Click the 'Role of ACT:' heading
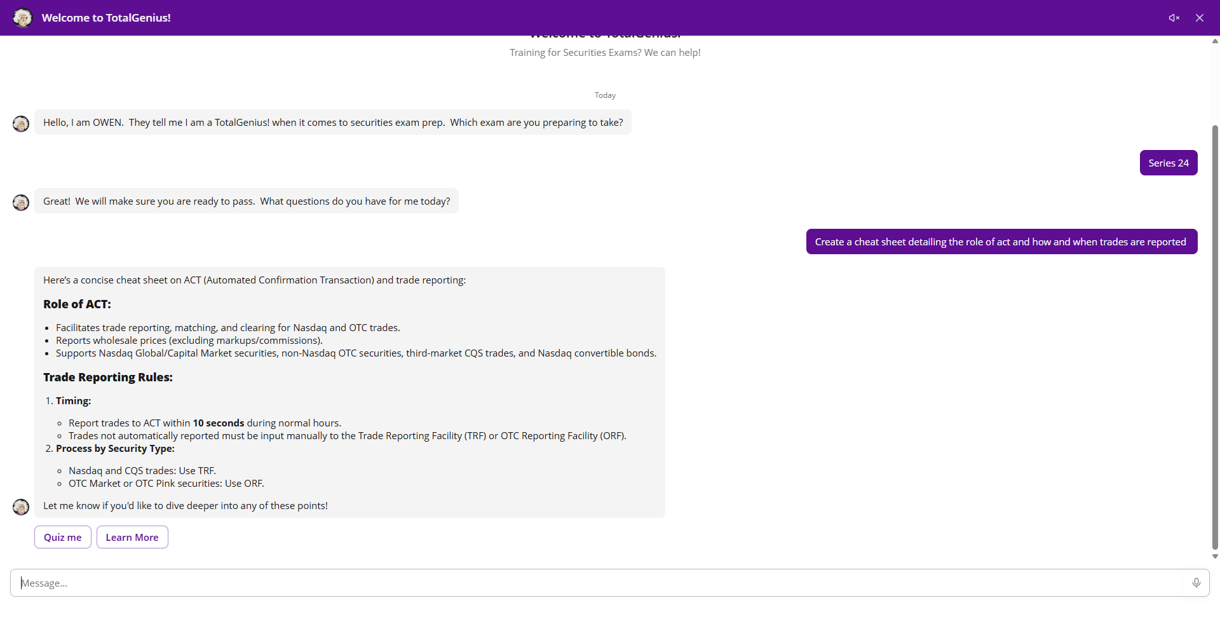The image size is (1220, 619). [77, 304]
